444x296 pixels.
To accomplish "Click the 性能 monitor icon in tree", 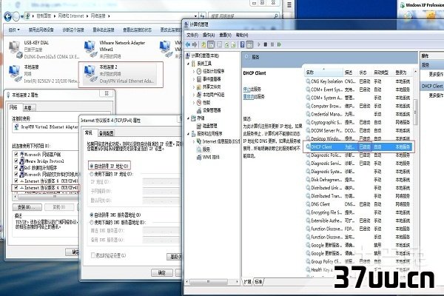I will pyautogui.click(x=199, y=102).
